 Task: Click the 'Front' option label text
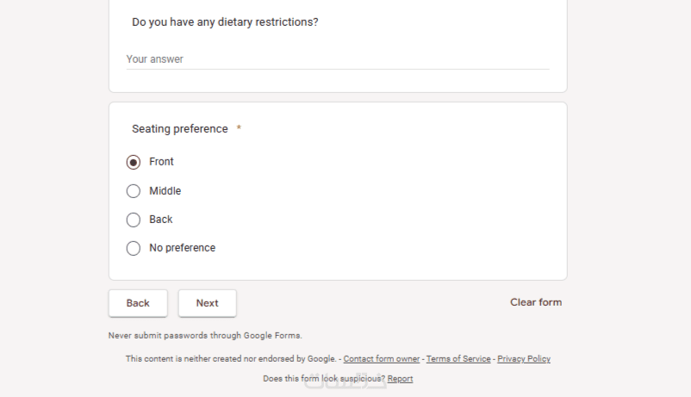tap(161, 162)
